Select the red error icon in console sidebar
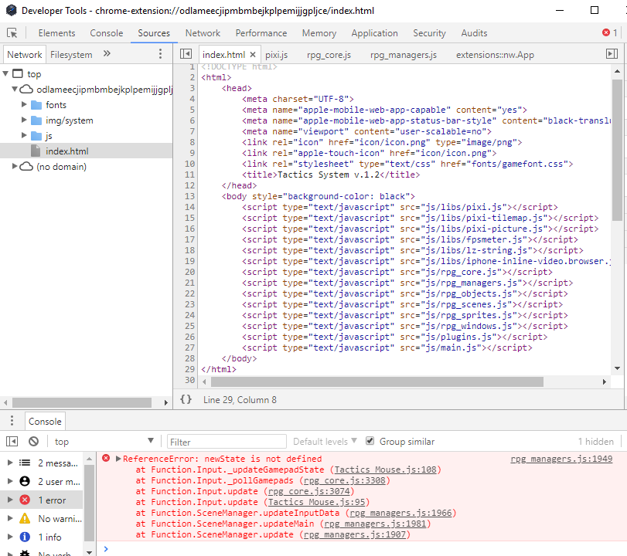The width and height of the screenshot is (627, 556). [x=25, y=500]
